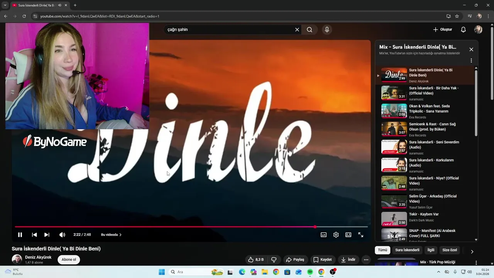Reload the page in Chrome
Image resolution: width=494 pixels, height=278 pixels.
pyautogui.click(x=24, y=16)
